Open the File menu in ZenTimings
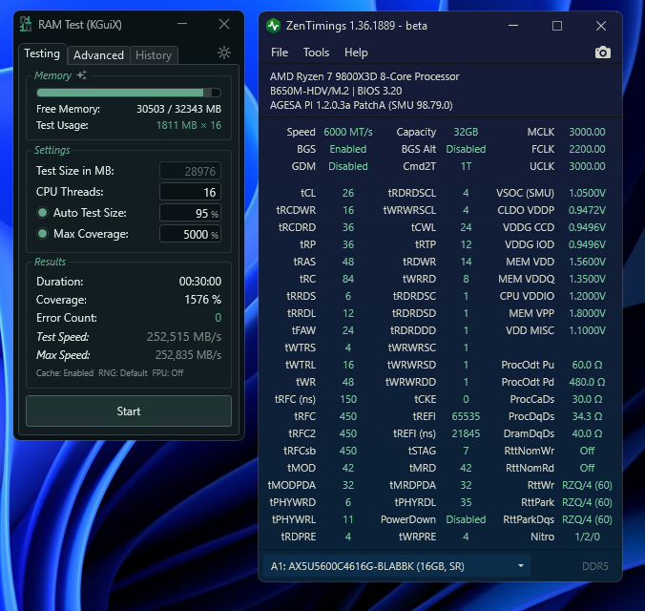645x611 pixels. [280, 53]
